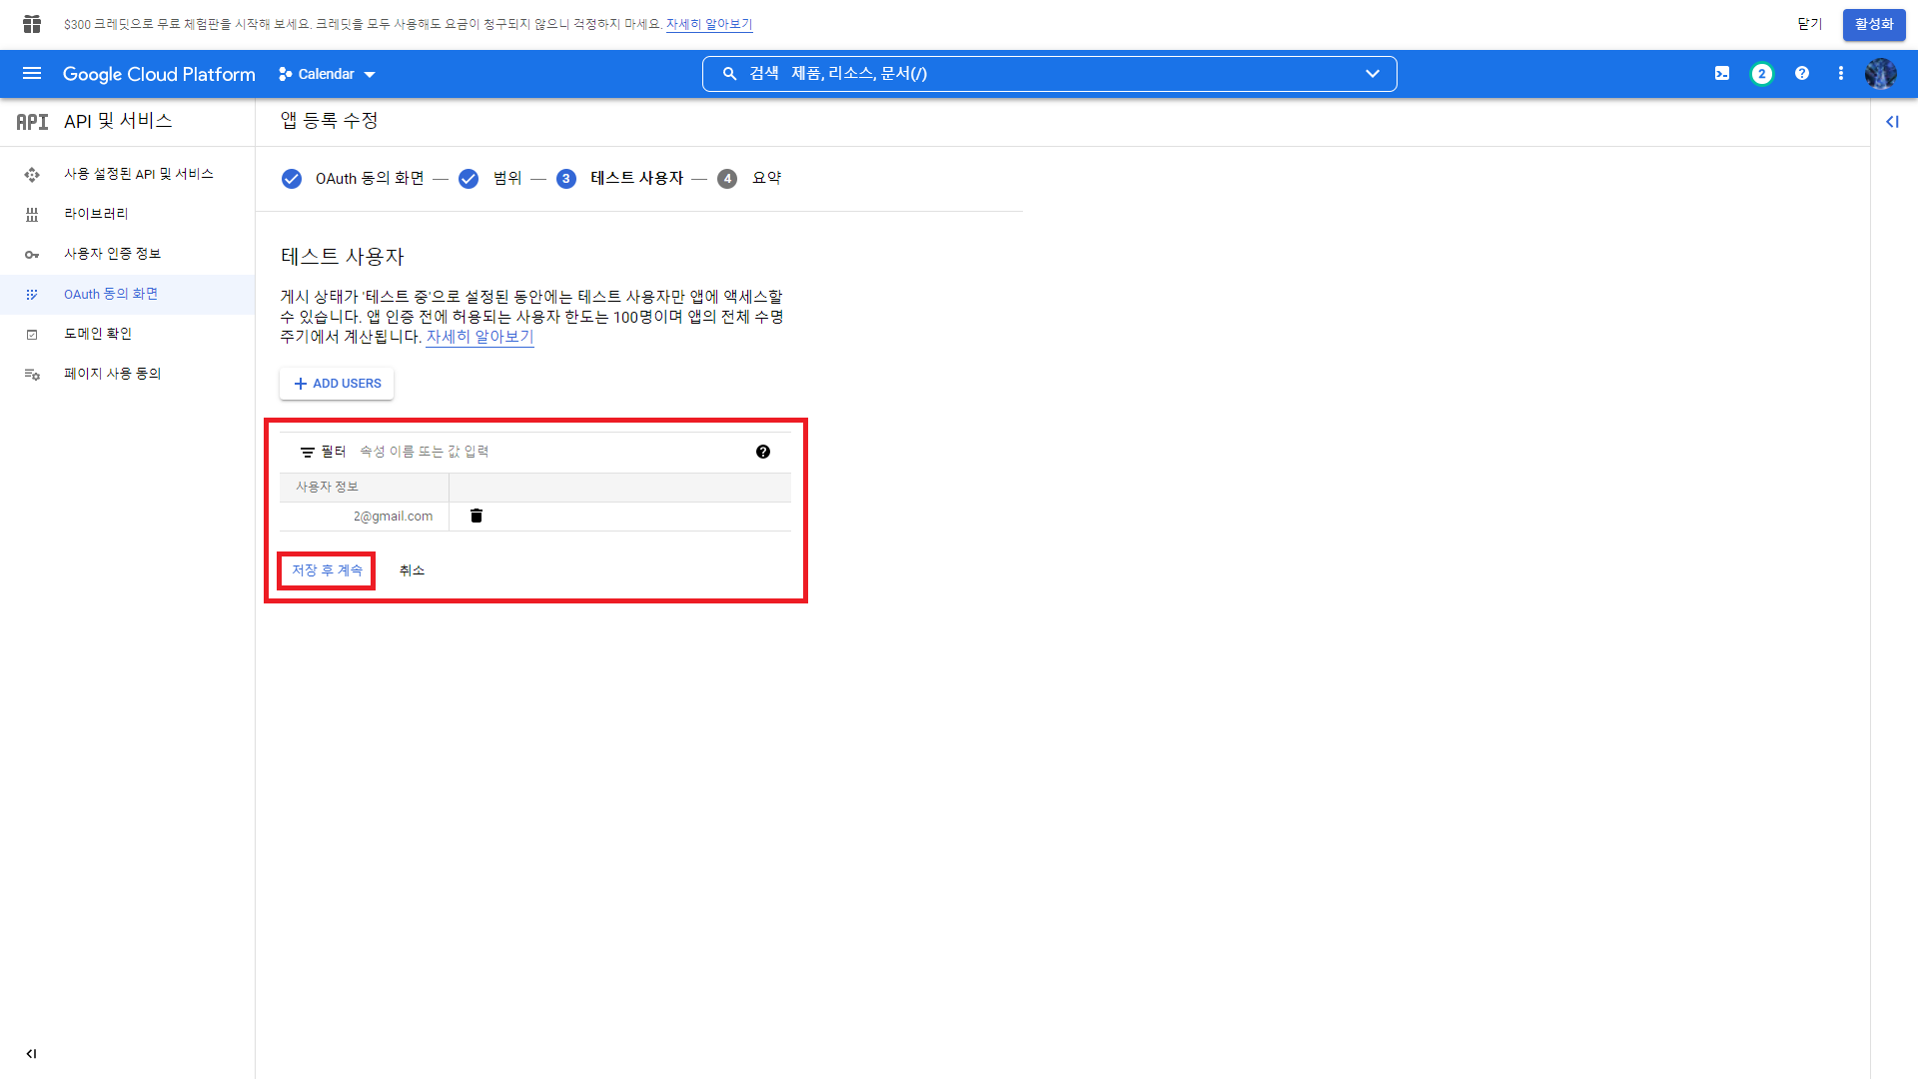Screen dimensions: 1918x1079
Task: Click the help question mark in header
Action: [x=1801, y=74]
